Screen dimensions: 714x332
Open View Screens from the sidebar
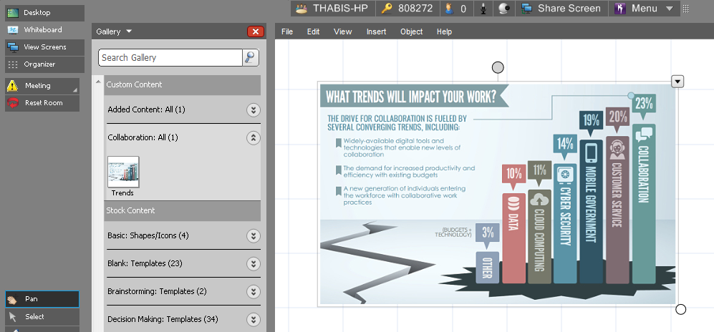pyautogui.click(x=42, y=47)
